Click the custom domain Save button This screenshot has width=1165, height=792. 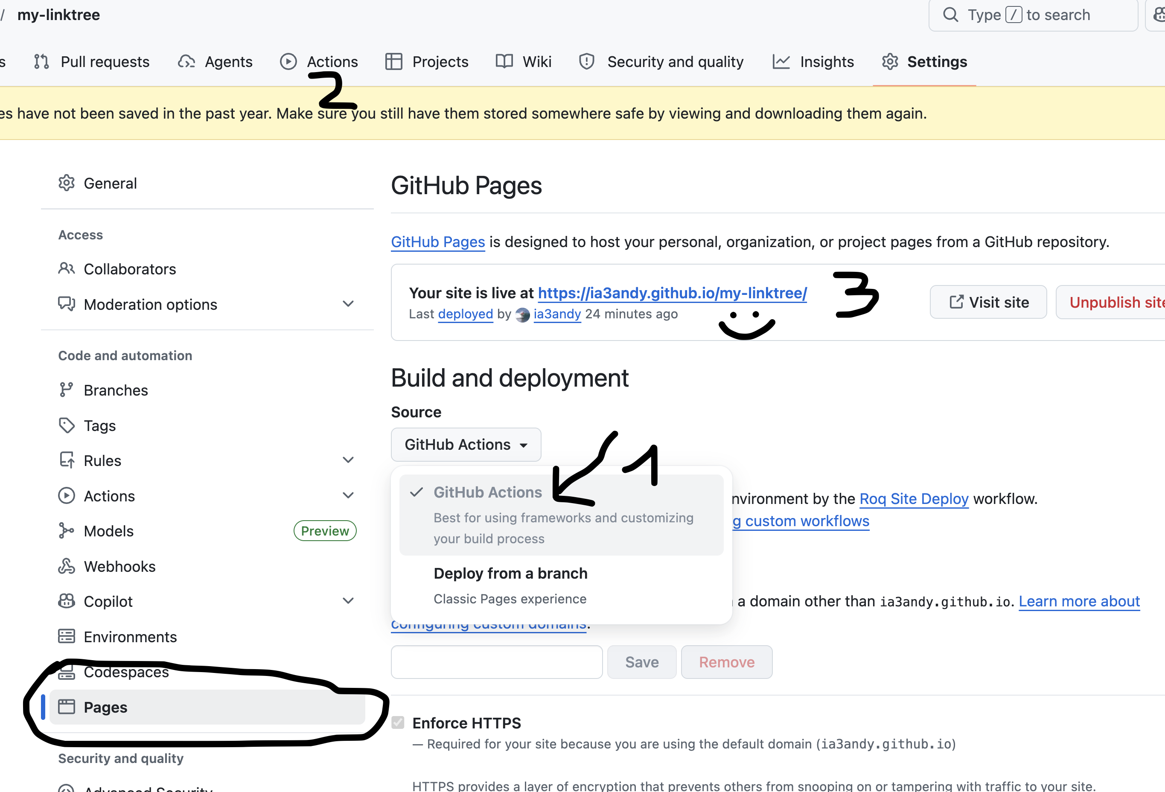pyautogui.click(x=642, y=662)
